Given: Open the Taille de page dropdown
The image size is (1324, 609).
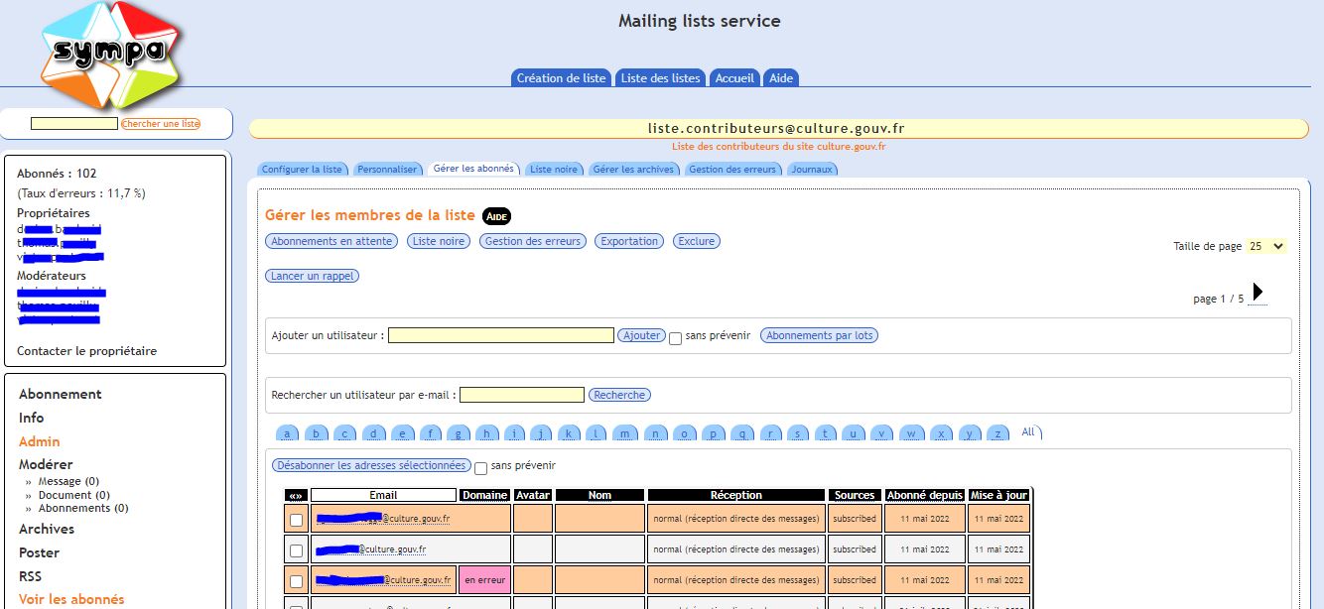Looking at the screenshot, I should click(x=1266, y=246).
